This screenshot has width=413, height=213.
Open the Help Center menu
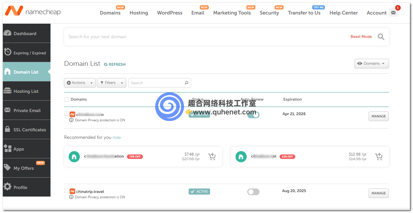tap(344, 13)
